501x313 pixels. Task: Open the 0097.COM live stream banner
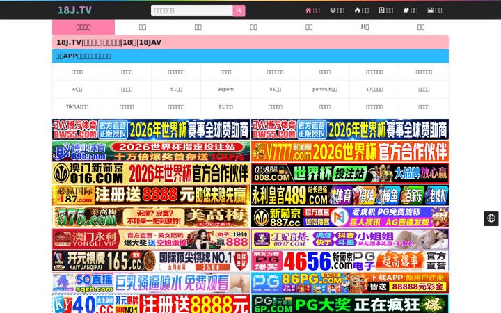pyautogui.click(x=350, y=239)
